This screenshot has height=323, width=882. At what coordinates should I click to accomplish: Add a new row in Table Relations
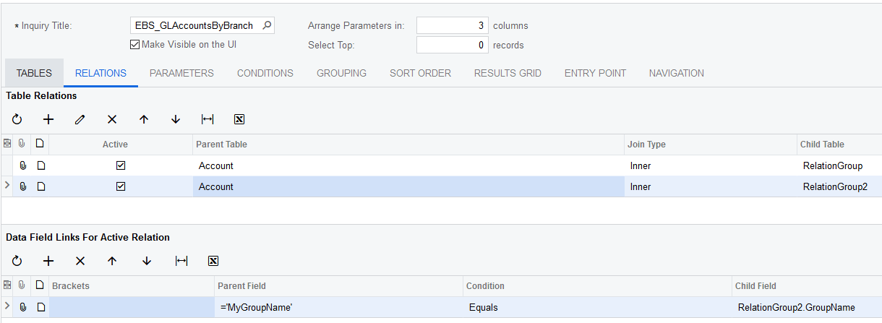point(48,119)
